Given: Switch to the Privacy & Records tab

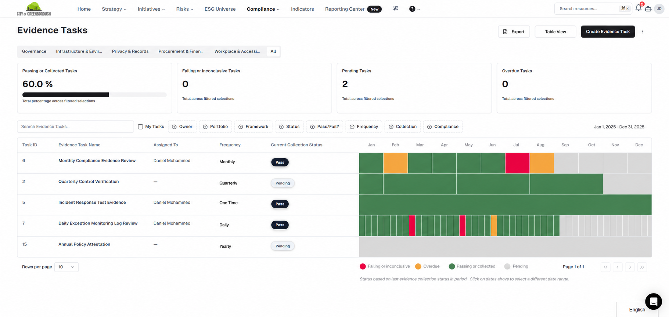Looking at the screenshot, I should coord(130,51).
